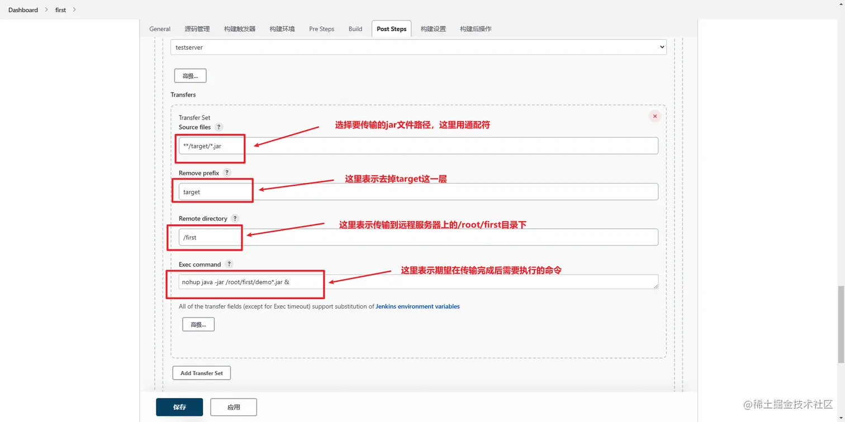The height and width of the screenshot is (422, 845).
Task: Focus the Remote directory input field
Action: coord(419,237)
